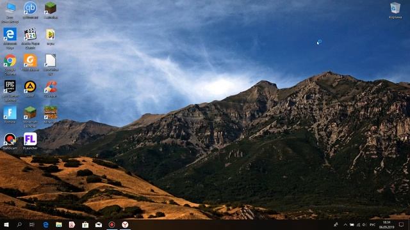This screenshot has width=410, height=230.
Task: Open People tray icon
Action: (336, 224)
